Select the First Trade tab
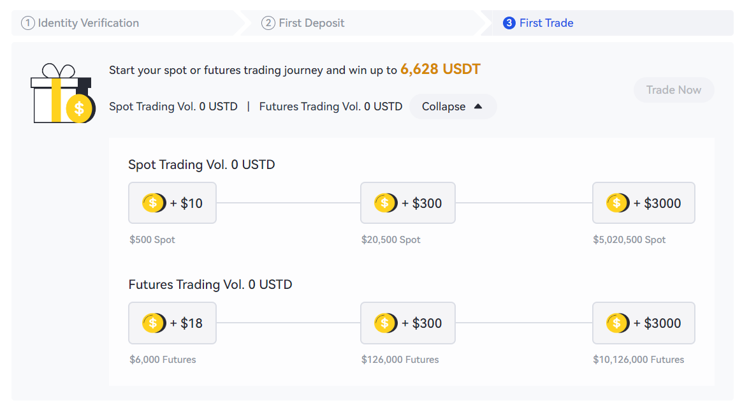Screen dimensions: 749x412 (x=539, y=22)
